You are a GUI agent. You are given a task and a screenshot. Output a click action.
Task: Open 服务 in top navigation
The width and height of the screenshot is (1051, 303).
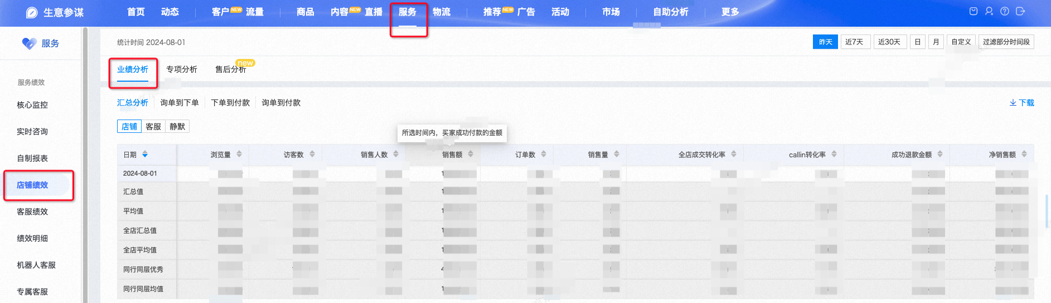click(408, 12)
